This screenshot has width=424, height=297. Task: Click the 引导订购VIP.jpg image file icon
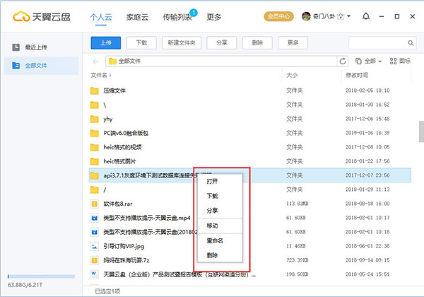click(95, 246)
